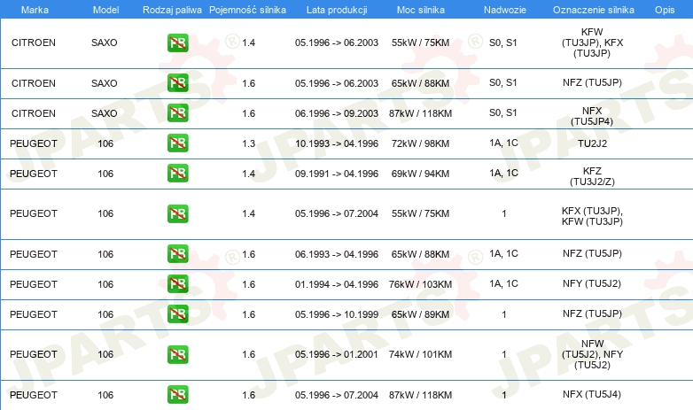Screen dimensions: 693x410
Task: Click production years 01.1994 -> 04.1996
Action: (337, 284)
